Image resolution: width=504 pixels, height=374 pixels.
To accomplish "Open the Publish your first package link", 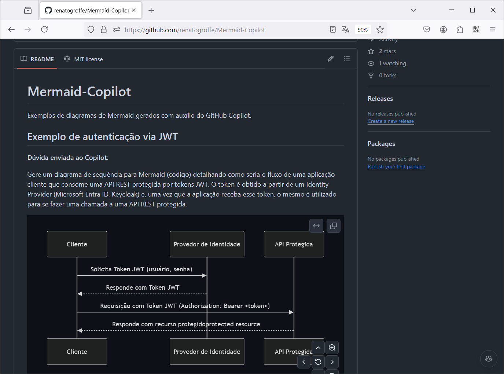I will (x=396, y=166).
